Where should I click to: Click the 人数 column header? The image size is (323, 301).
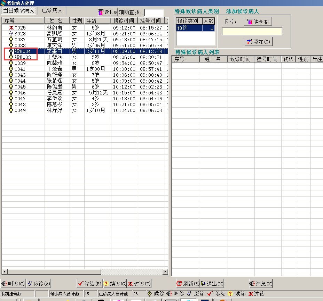[x=208, y=21]
